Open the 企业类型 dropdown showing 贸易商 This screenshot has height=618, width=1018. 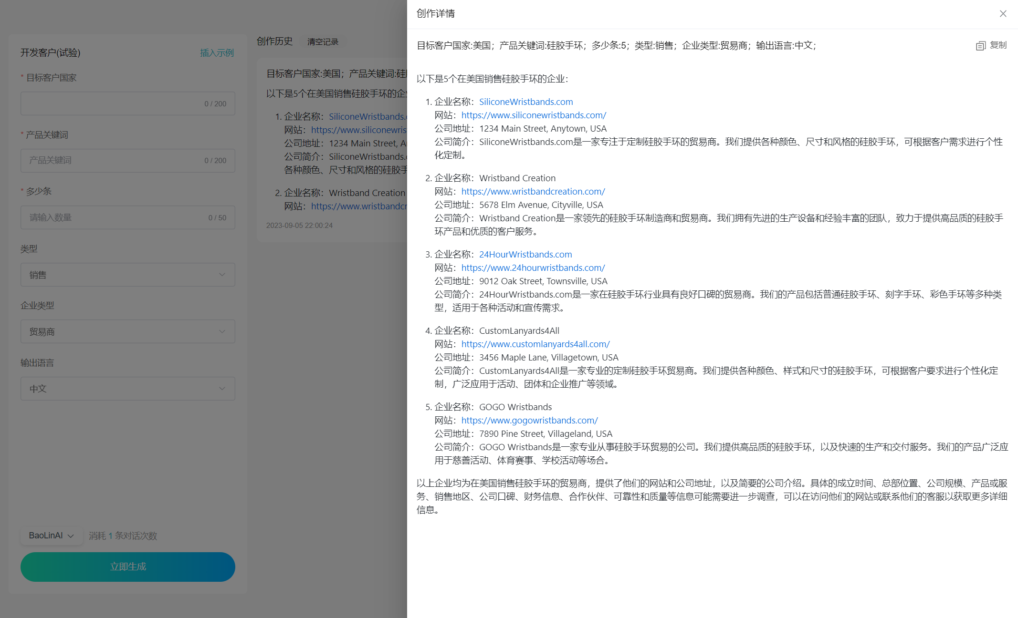click(x=128, y=331)
